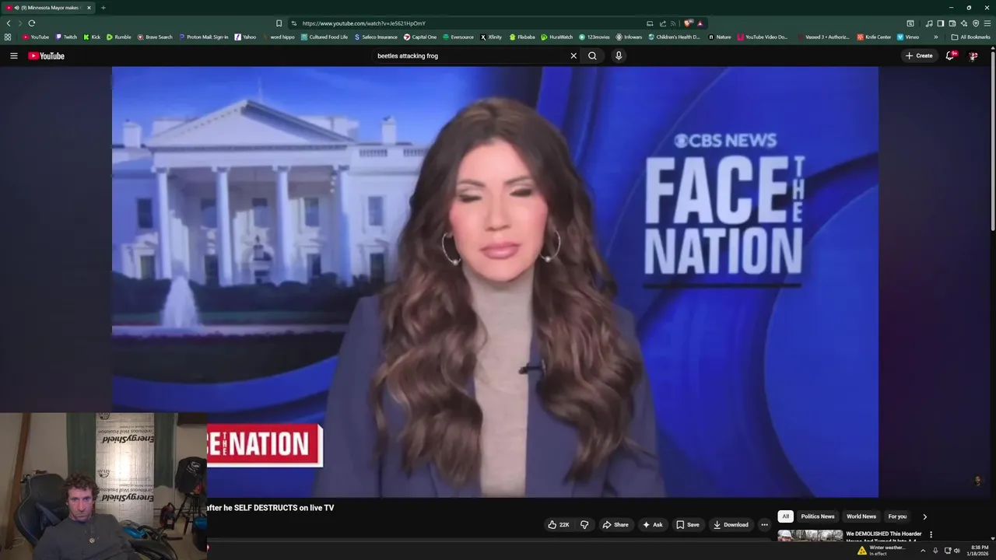The height and width of the screenshot is (560, 996).
Task: Open the browser apps grid icon
Action: coord(8,37)
